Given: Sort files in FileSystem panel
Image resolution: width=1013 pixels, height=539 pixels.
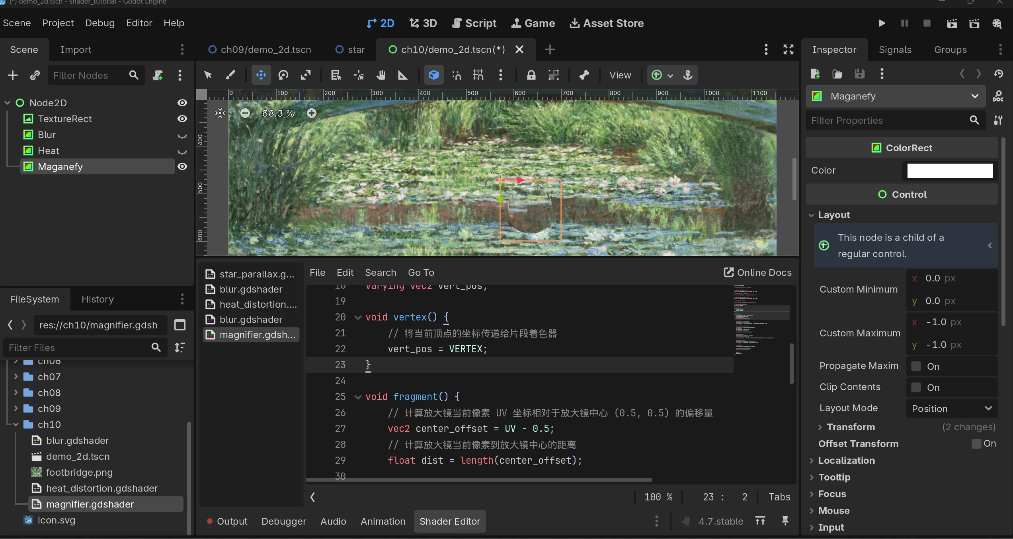Looking at the screenshot, I should point(180,348).
